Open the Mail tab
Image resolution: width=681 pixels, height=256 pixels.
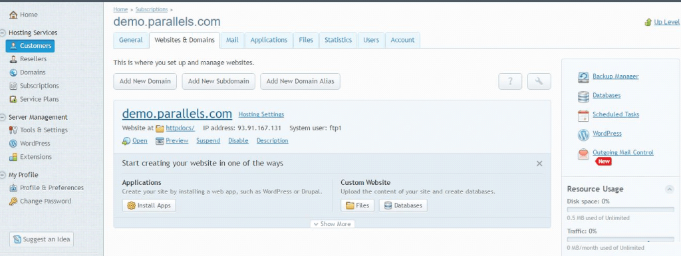click(x=232, y=40)
